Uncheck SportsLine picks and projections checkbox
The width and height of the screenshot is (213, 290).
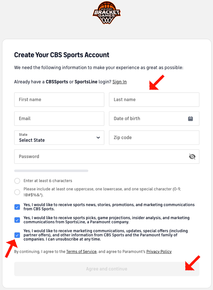pos(17,220)
